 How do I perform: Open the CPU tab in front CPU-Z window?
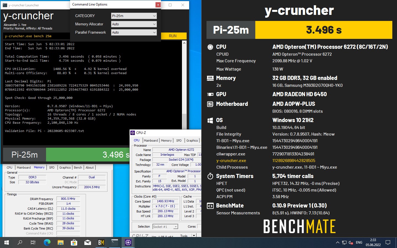click(136, 140)
